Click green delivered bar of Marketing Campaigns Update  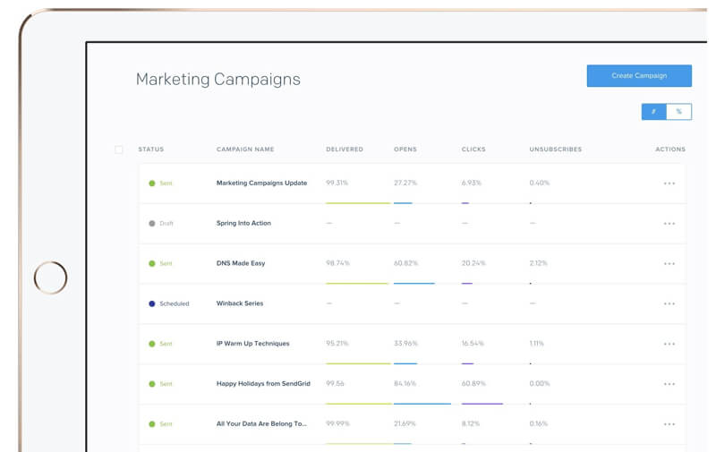[359, 202]
